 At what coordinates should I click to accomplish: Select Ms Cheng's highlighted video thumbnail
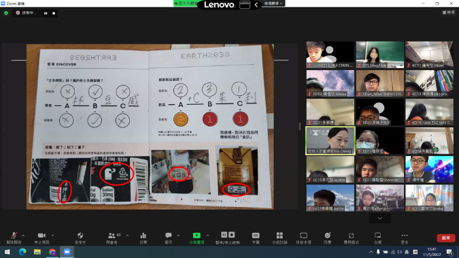[x=330, y=140]
